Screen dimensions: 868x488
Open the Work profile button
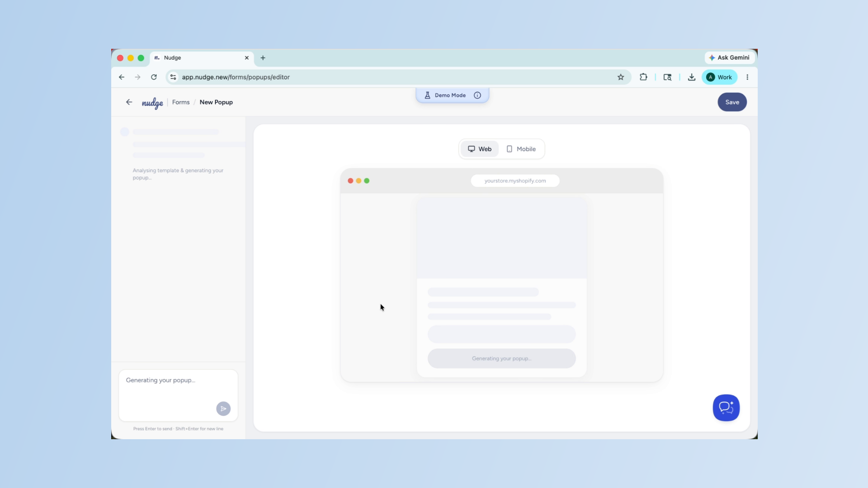point(719,77)
